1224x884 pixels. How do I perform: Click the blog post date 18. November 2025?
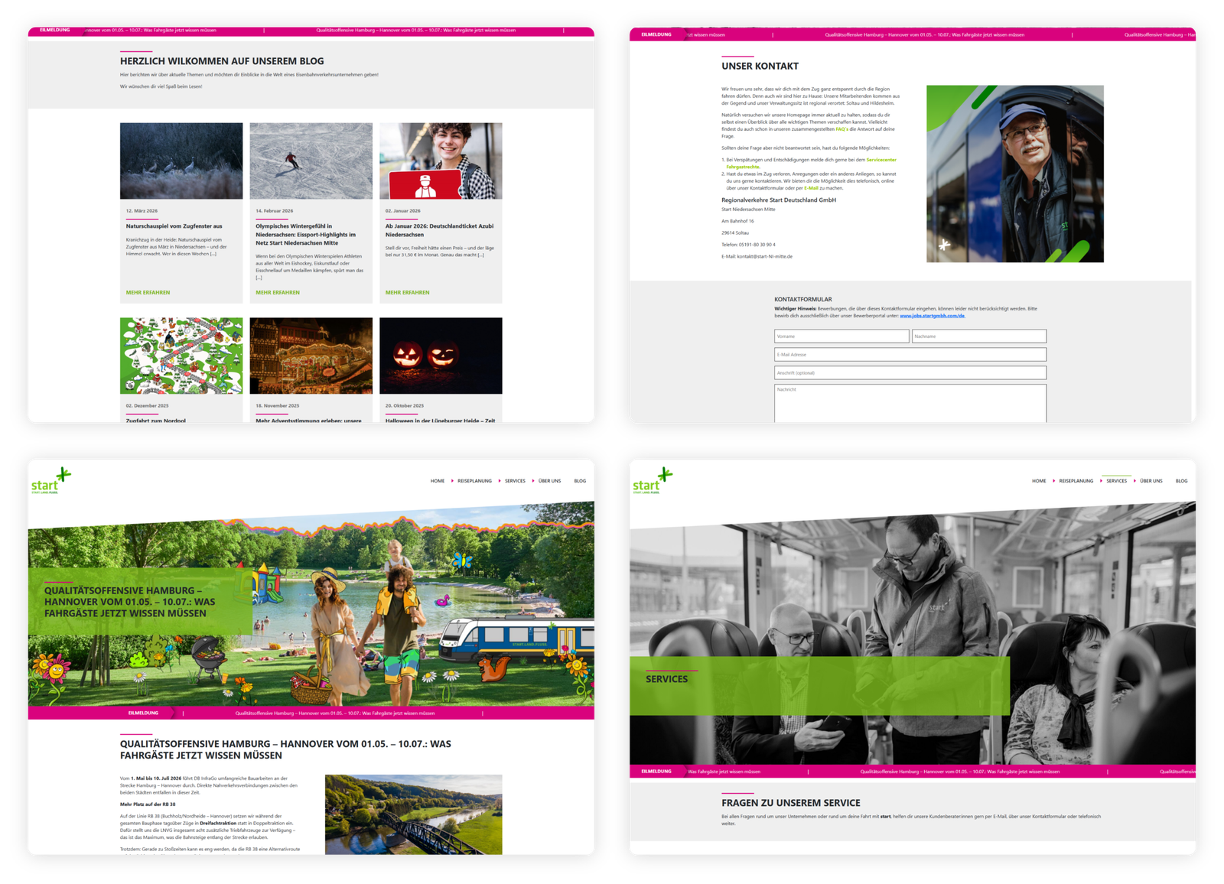[277, 406]
